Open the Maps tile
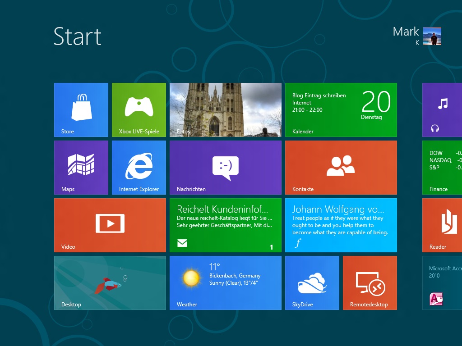The width and height of the screenshot is (462, 346). click(81, 168)
